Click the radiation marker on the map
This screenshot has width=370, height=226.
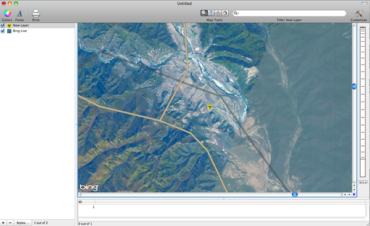point(210,107)
